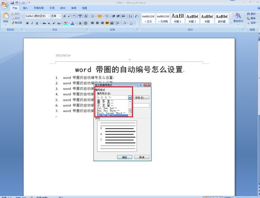Click the Replace button in editing group
260x198 pixels.
[x=251, y=18]
